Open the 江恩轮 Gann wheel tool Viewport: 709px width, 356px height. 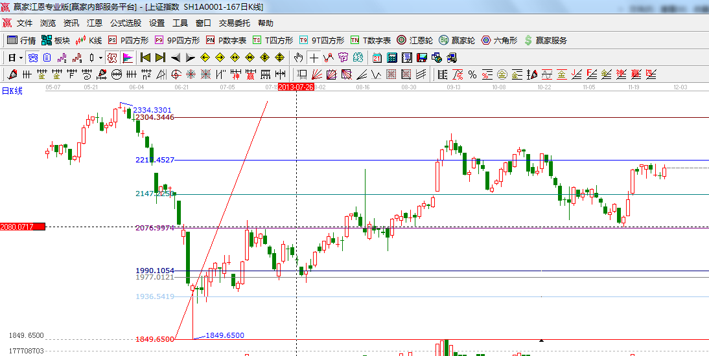(415, 40)
